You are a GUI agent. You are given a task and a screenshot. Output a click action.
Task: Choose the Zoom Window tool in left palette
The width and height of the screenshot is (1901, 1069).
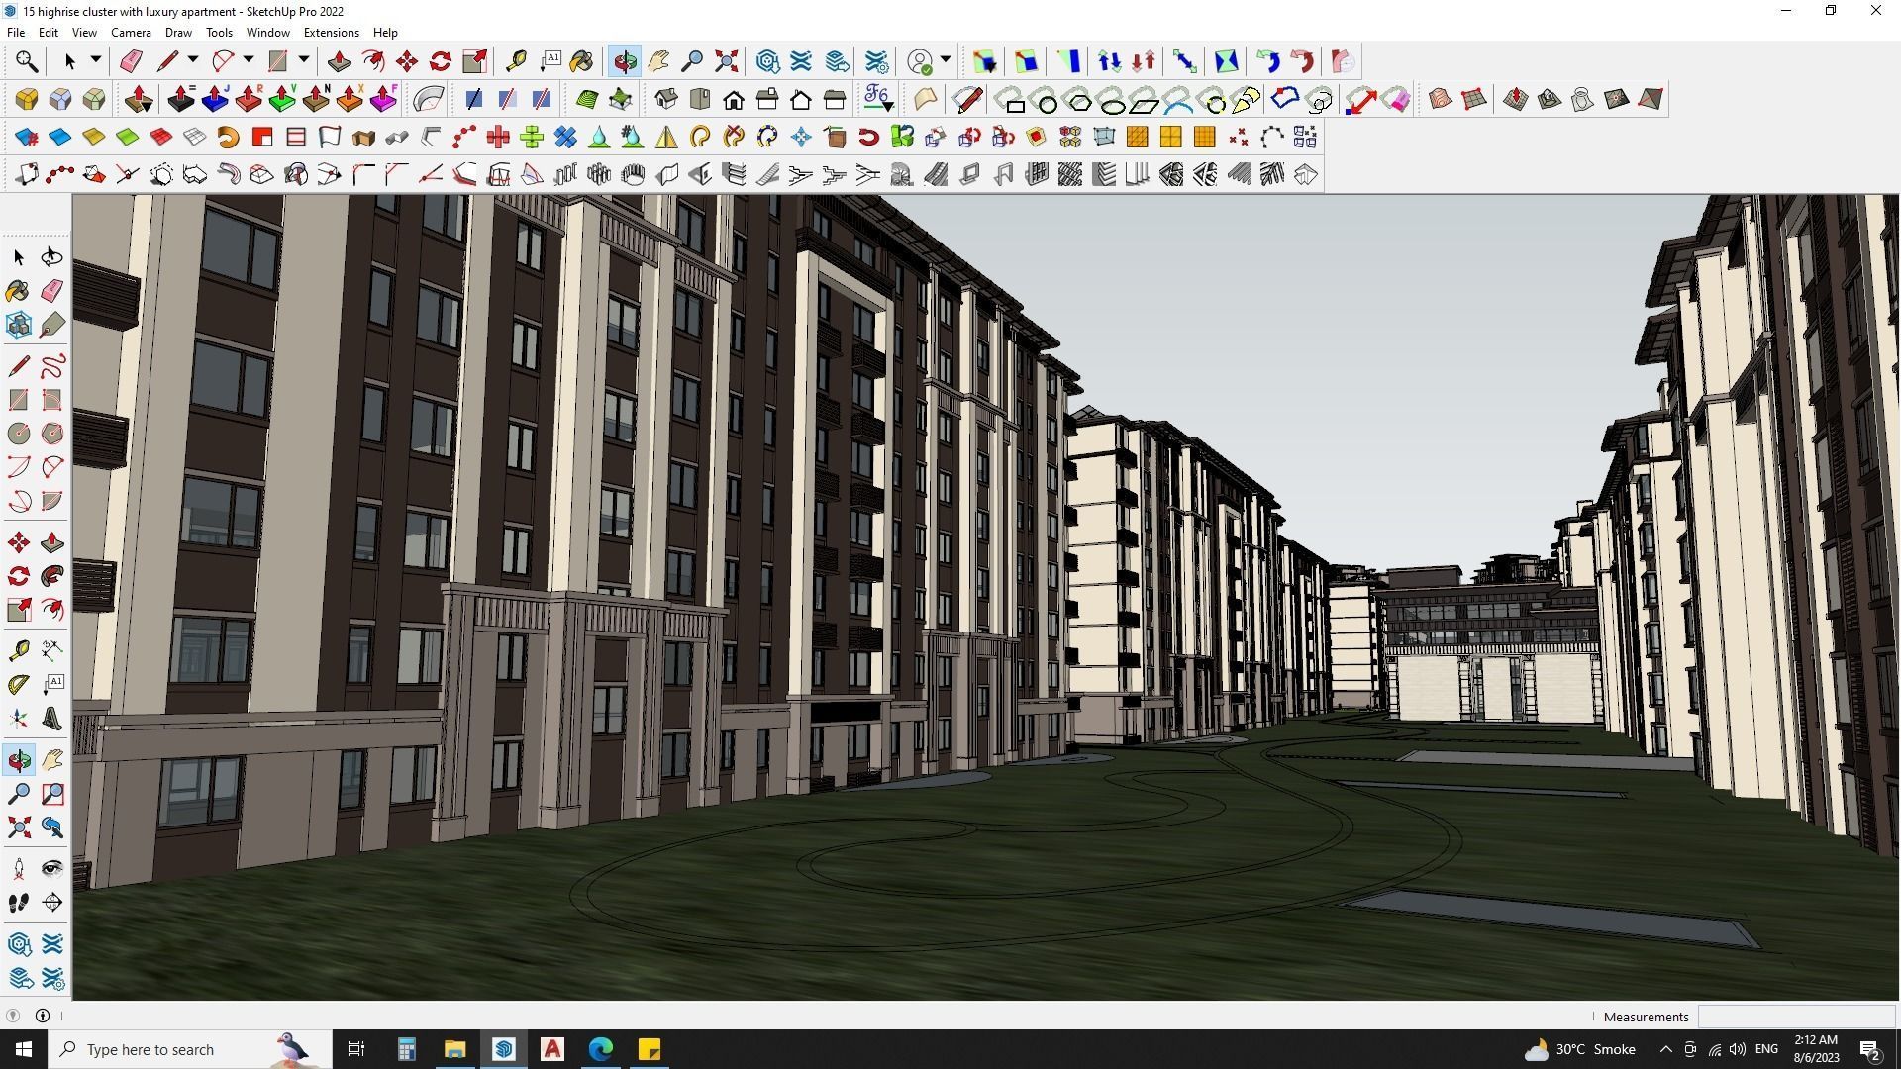[52, 794]
